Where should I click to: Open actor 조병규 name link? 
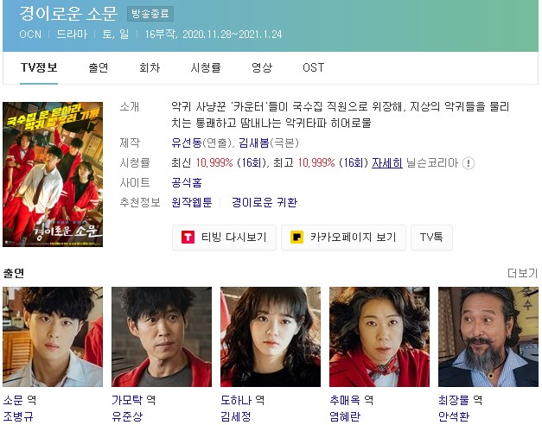pos(18,416)
